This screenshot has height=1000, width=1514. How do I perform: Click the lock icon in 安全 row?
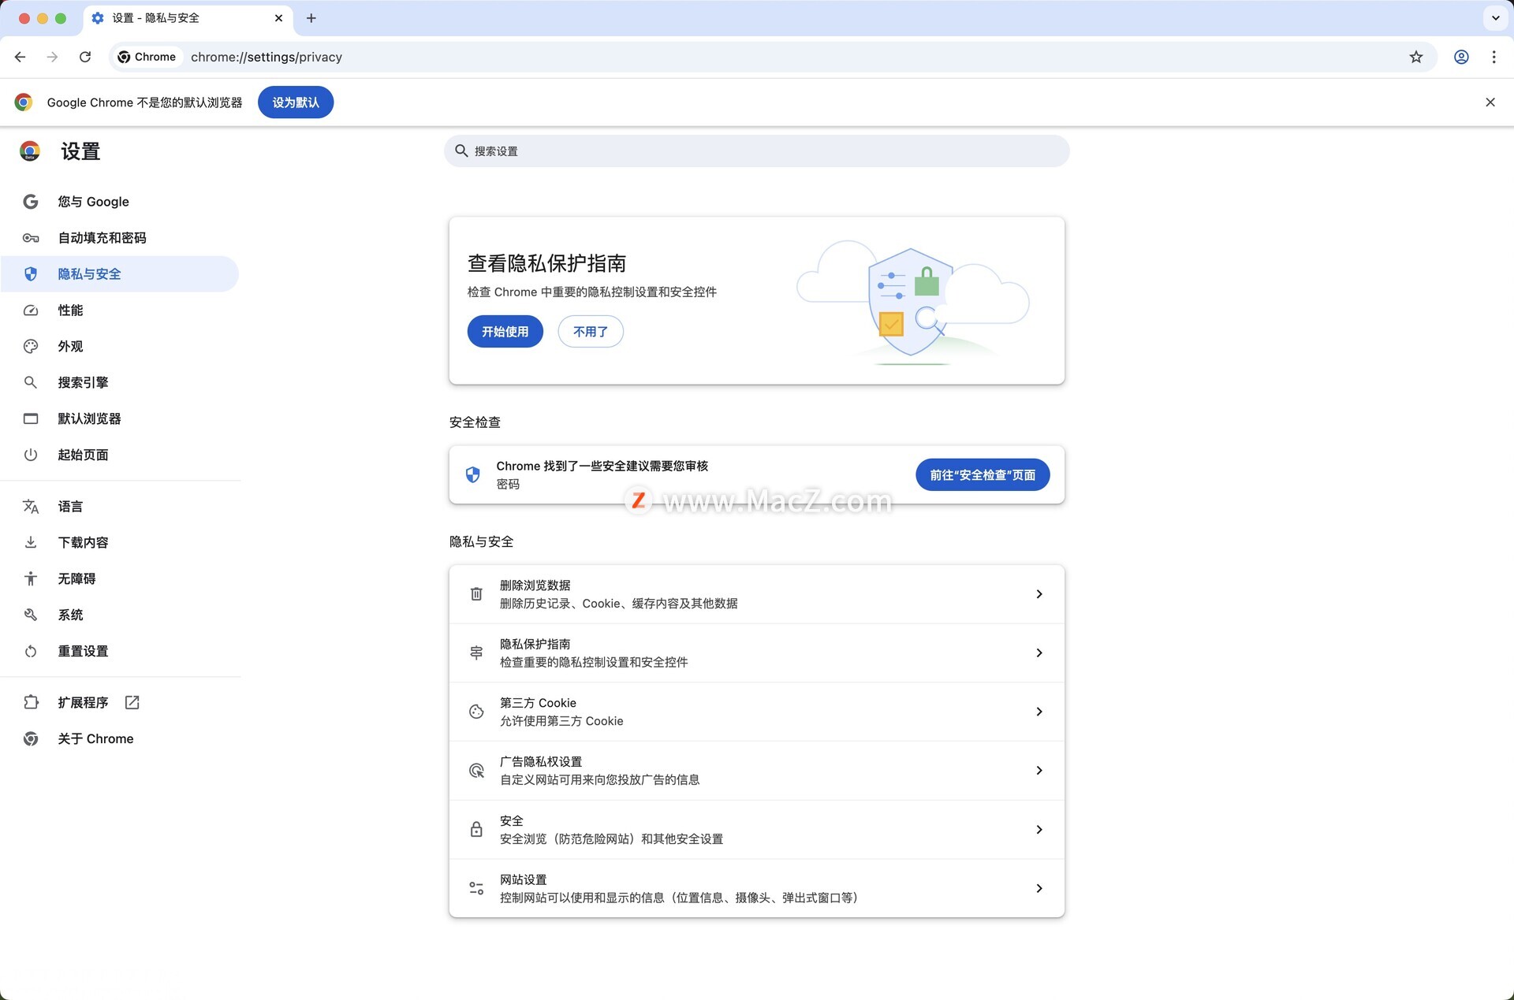tap(476, 830)
